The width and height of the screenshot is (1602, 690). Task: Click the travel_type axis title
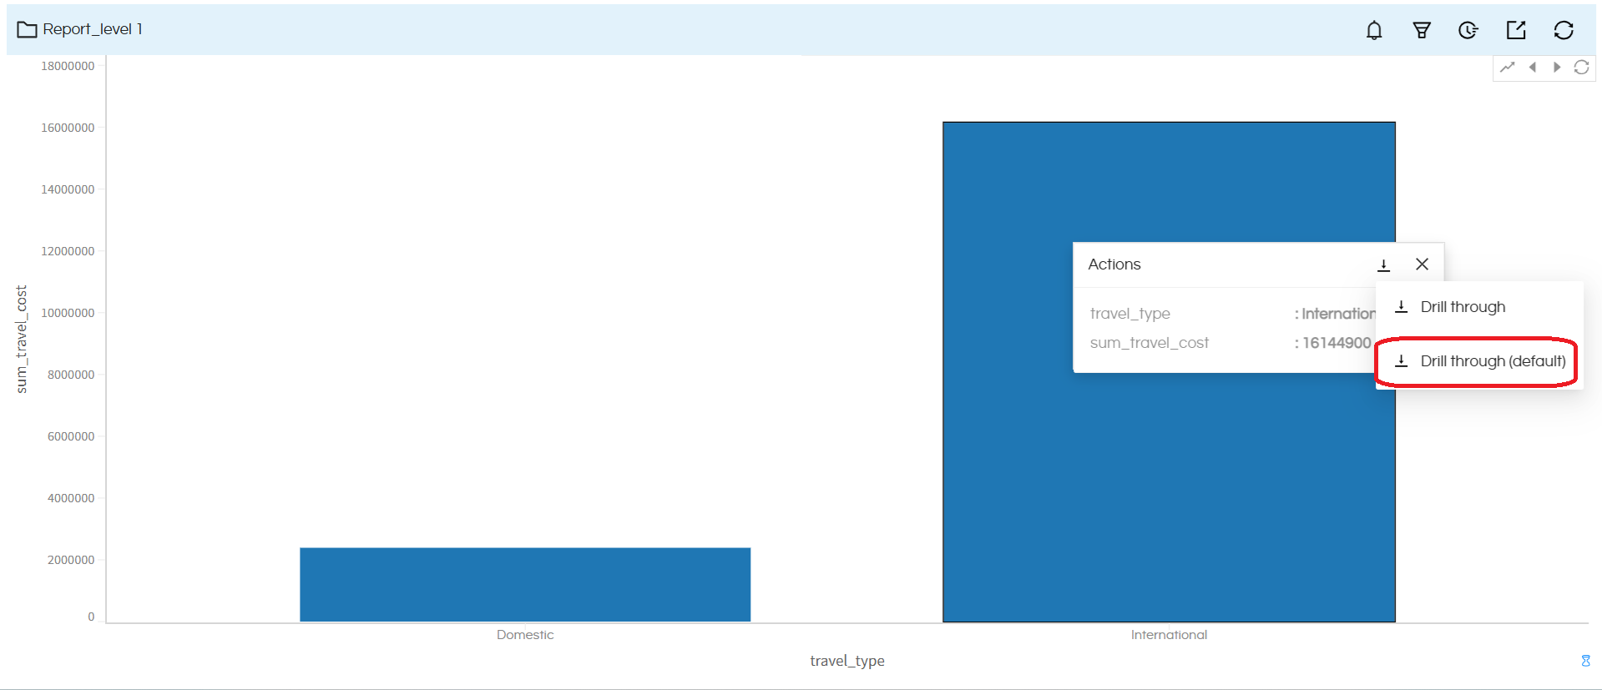pos(847,661)
